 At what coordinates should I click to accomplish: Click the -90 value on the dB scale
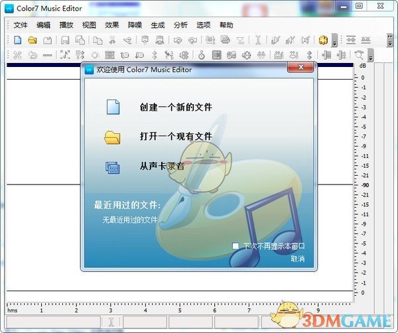pyautogui.click(x=365, y=185)
